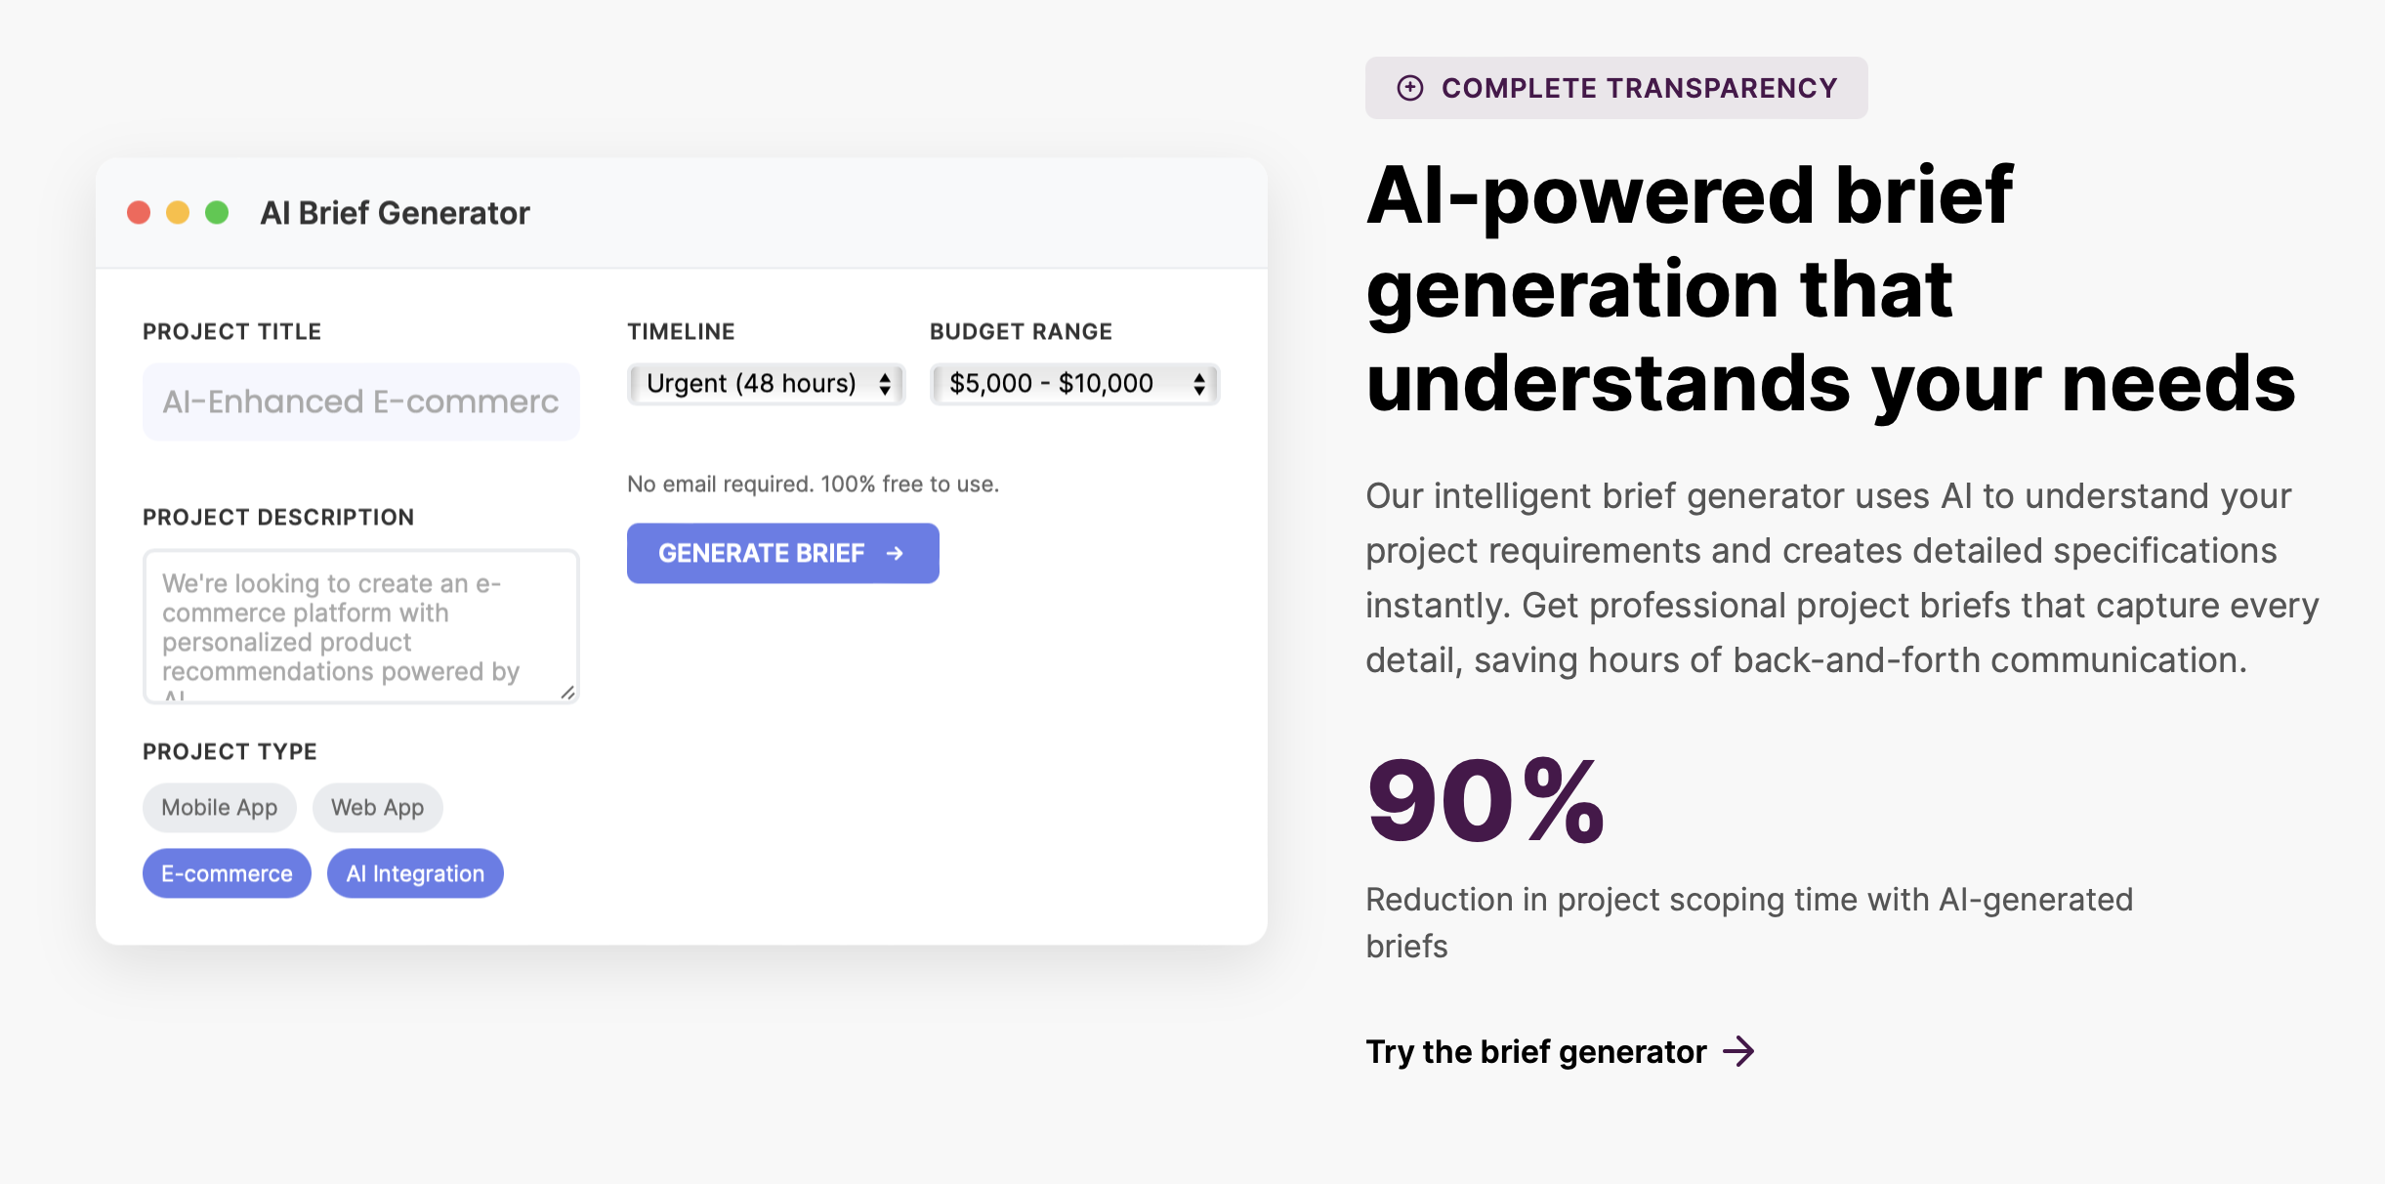This screenshot has width=2385, height=1184.
Task: Click the red window dot
Action: [139, 212]
